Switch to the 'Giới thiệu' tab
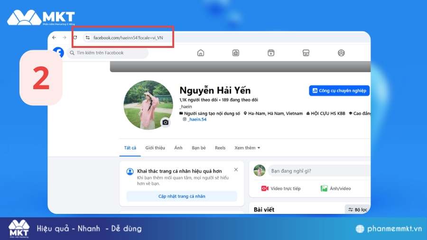Screen dimensions: 427x240 [x=155, y=148]
